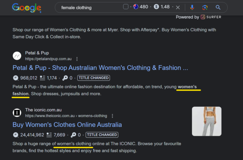243x160 pixels.
Task: Open Google Lens image search
Action: [205, 7]
